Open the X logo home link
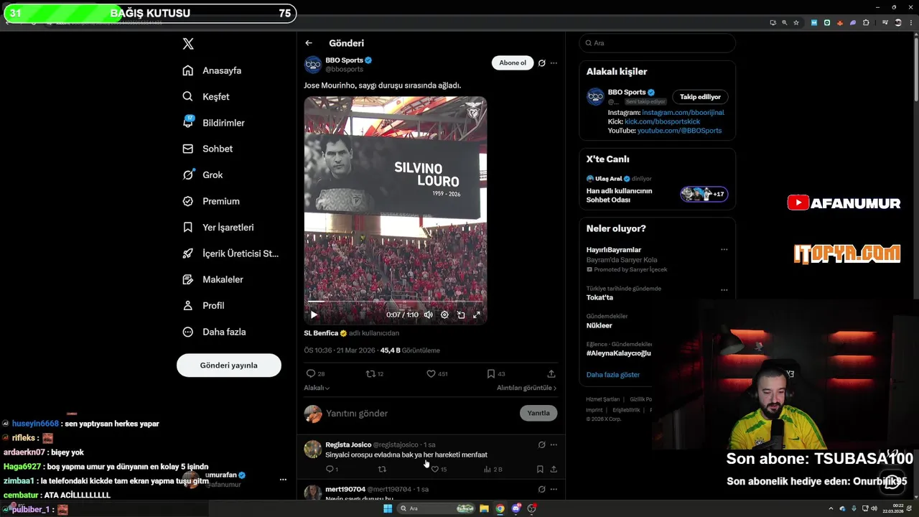Image resolution: width=919 pixels, height=517 pixels. (x=188, y=44)
